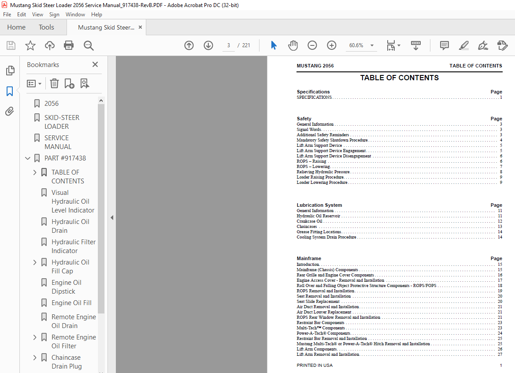Screen dimensions: 515x373
Task: Open Page Thumbnails side panel
Action: coord(10,71)
